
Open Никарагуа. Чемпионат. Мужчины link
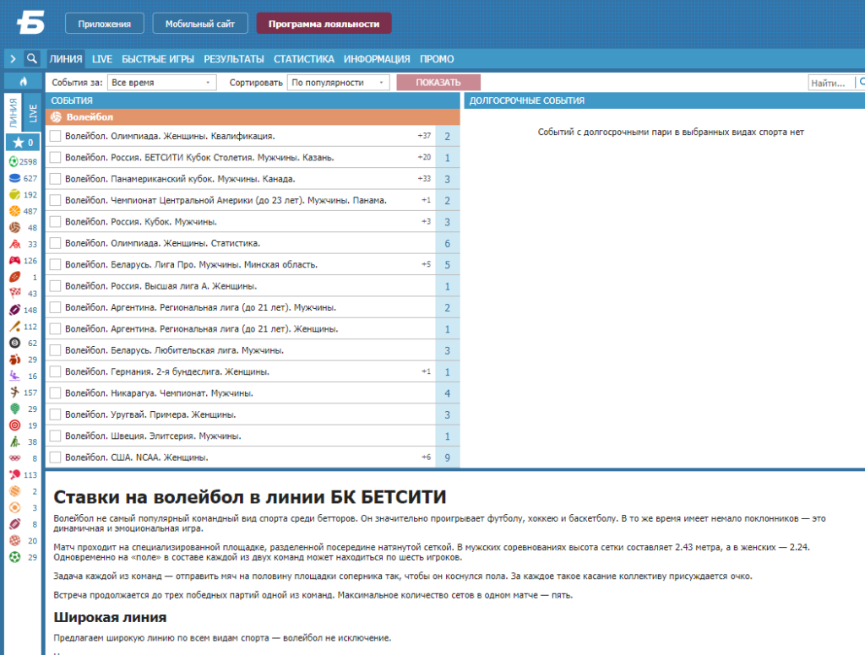159,393
